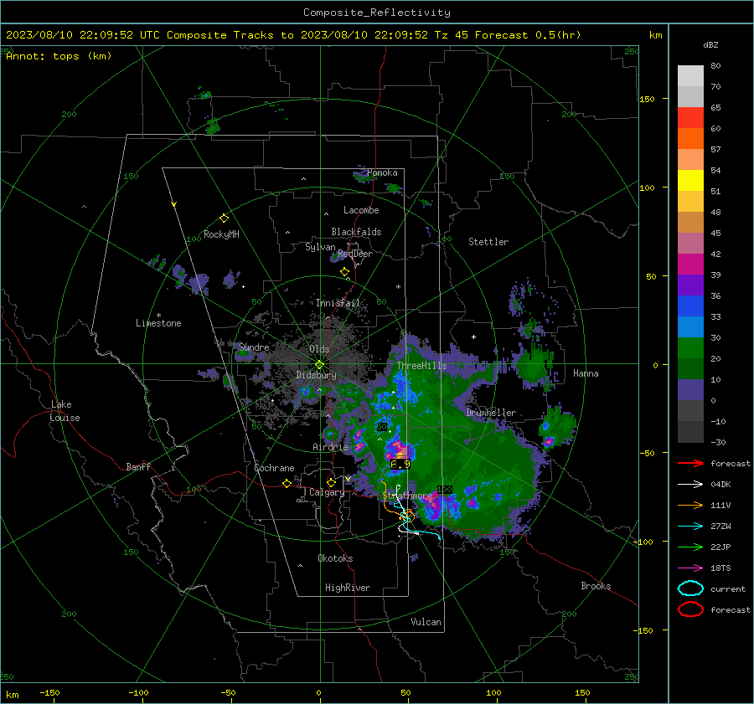This screenshot has height=704, width=754.
Task: Click the Olds city label
Action: click(319, 349)
